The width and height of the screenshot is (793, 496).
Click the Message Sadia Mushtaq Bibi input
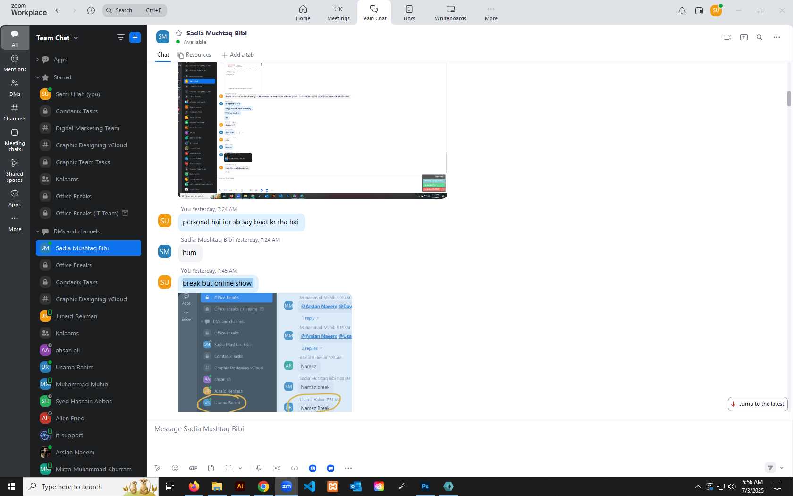470,429
